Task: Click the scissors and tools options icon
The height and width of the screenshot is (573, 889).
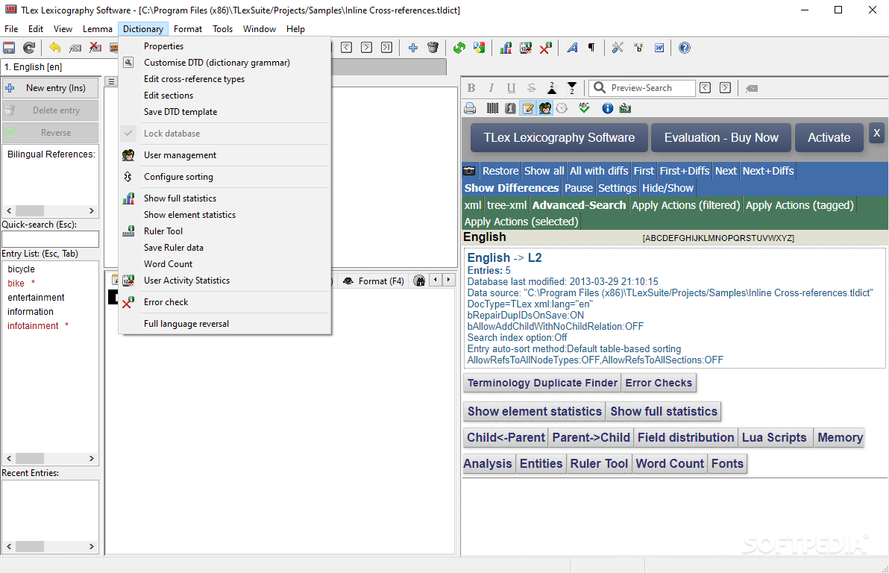Action: tap(618, 48)
